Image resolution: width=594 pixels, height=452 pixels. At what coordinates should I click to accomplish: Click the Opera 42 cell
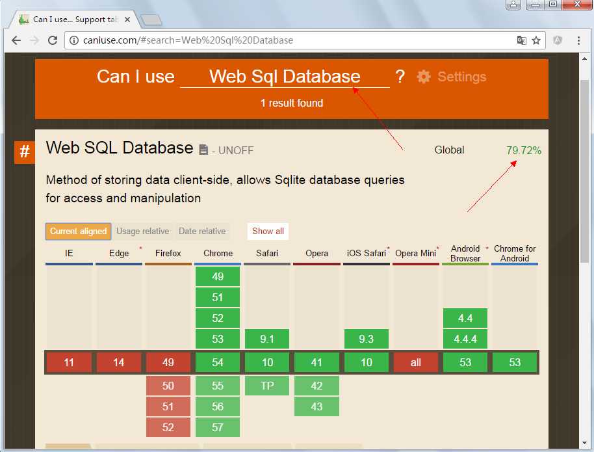pyautogui.click(x=316, y=386)
